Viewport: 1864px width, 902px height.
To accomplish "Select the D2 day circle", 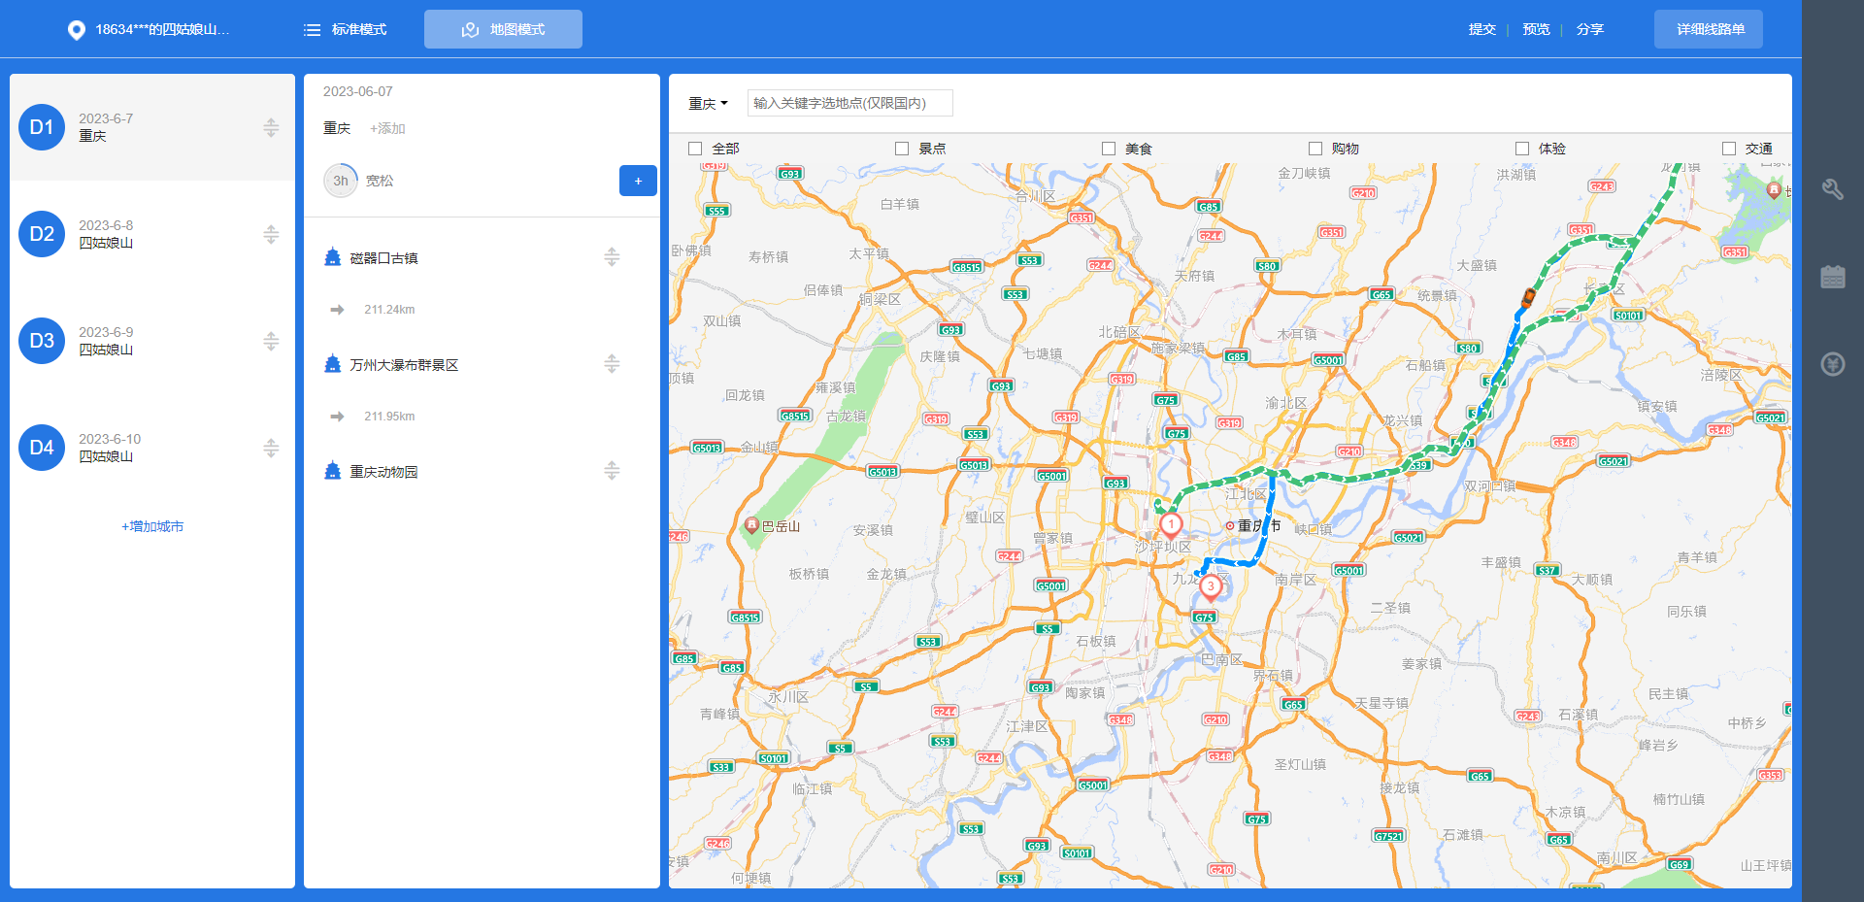I will pos(42,234).
